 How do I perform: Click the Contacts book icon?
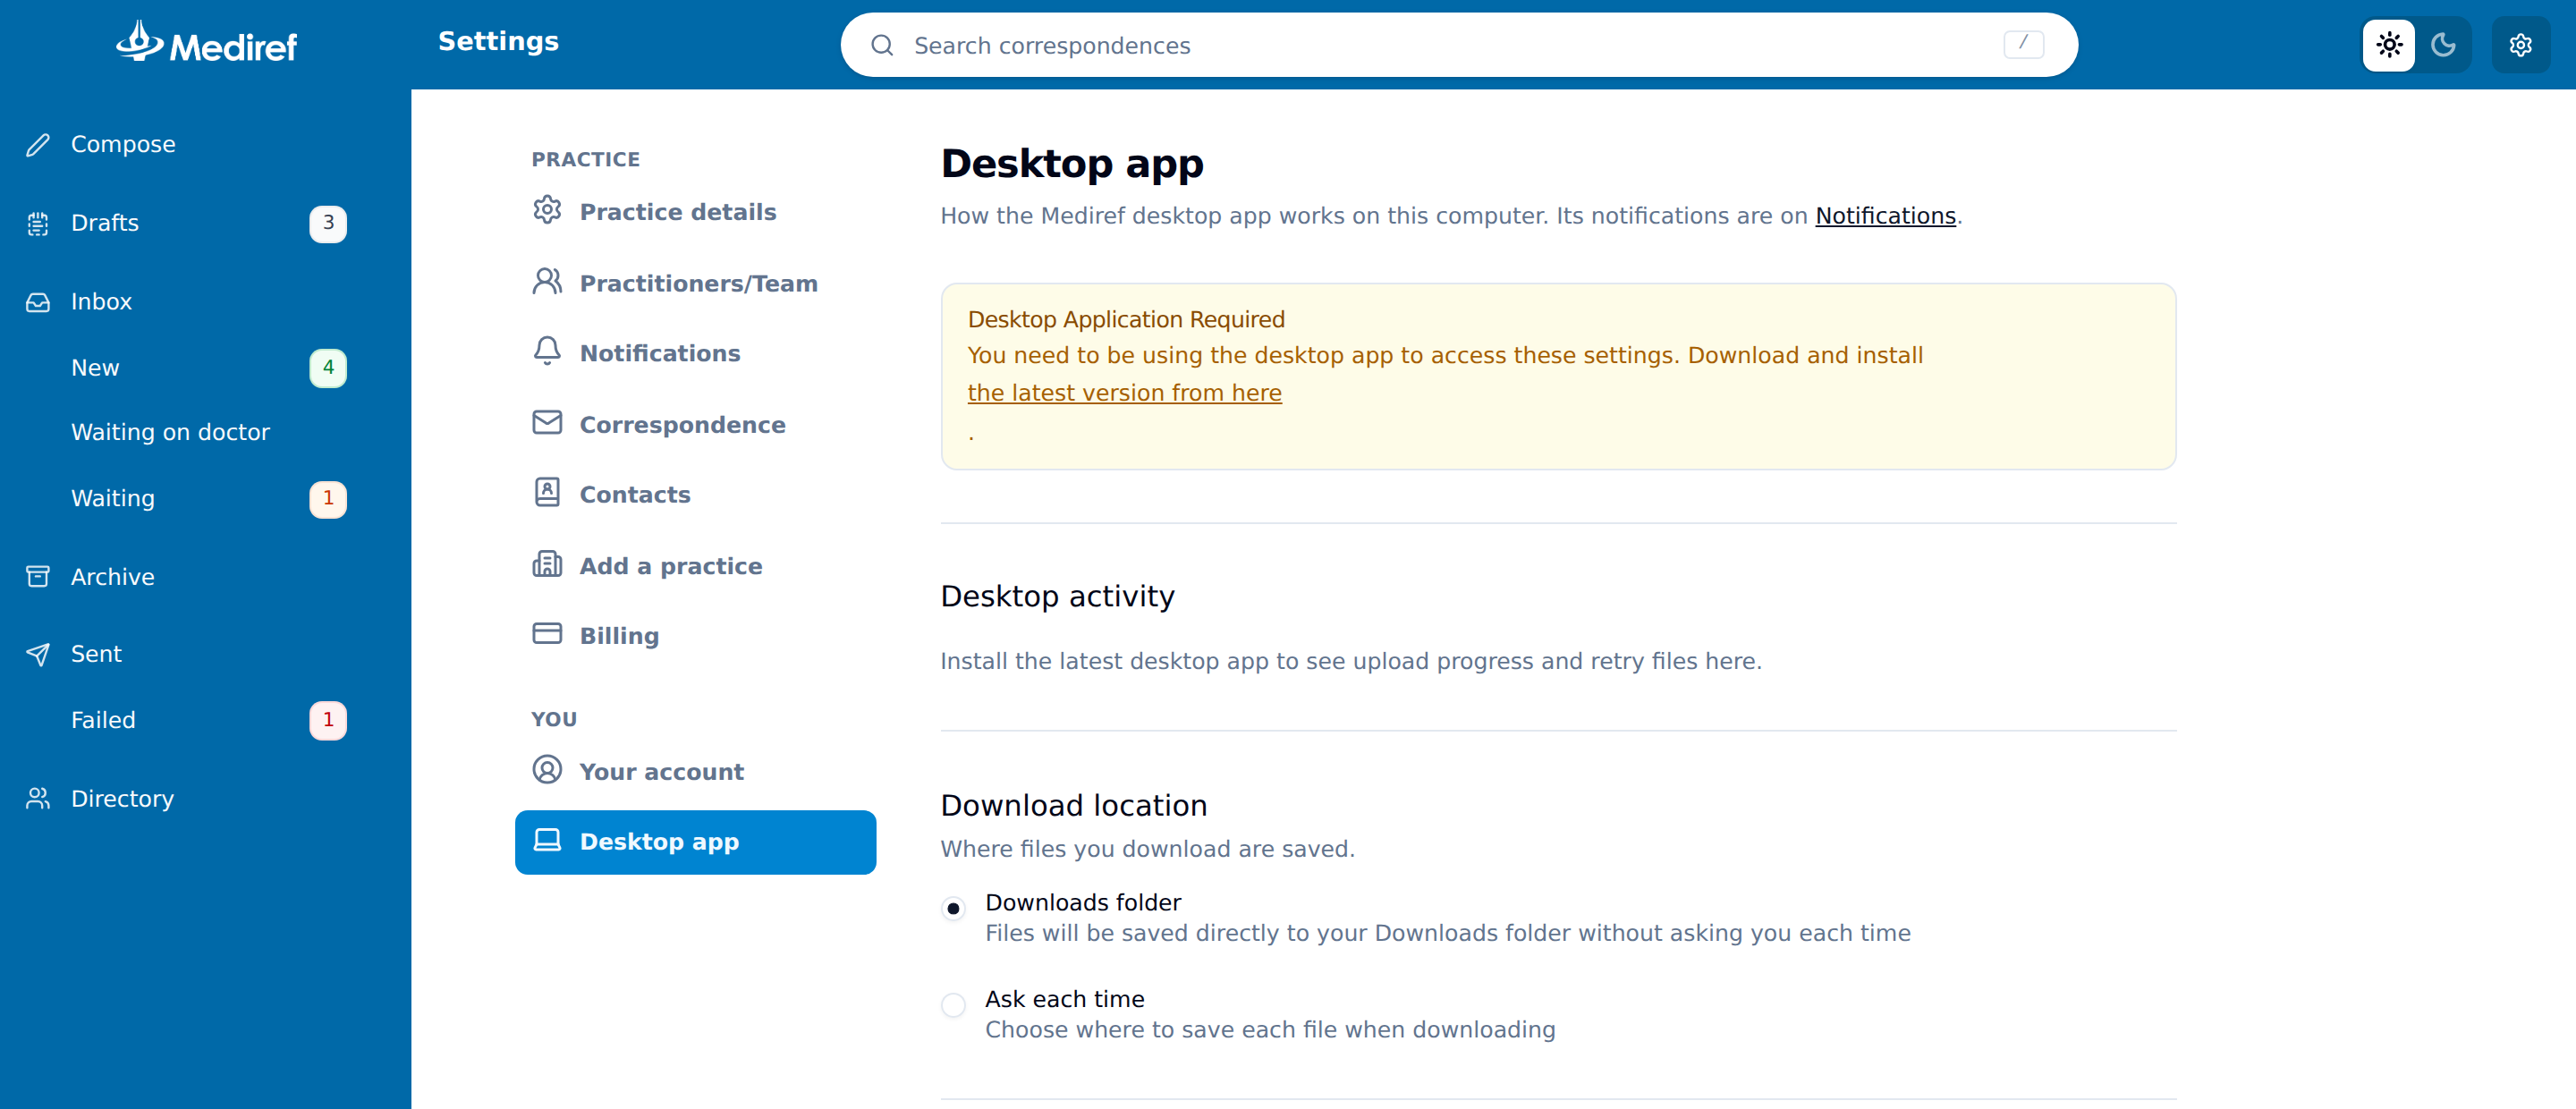click(x=547, y=492)
